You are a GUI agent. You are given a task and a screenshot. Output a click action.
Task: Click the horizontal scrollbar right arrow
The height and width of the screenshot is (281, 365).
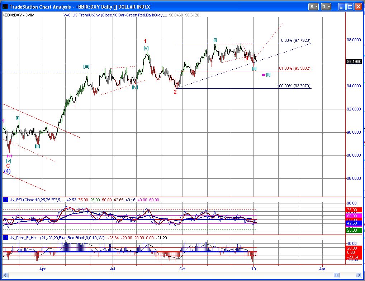[359, 275]
